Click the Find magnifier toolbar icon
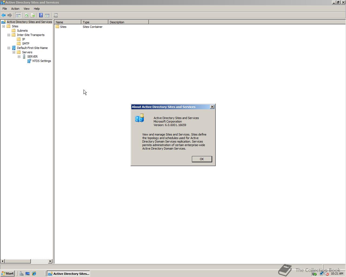Viewport: 346px width, 277px height. pyautogui.click(x=56, y=15)
